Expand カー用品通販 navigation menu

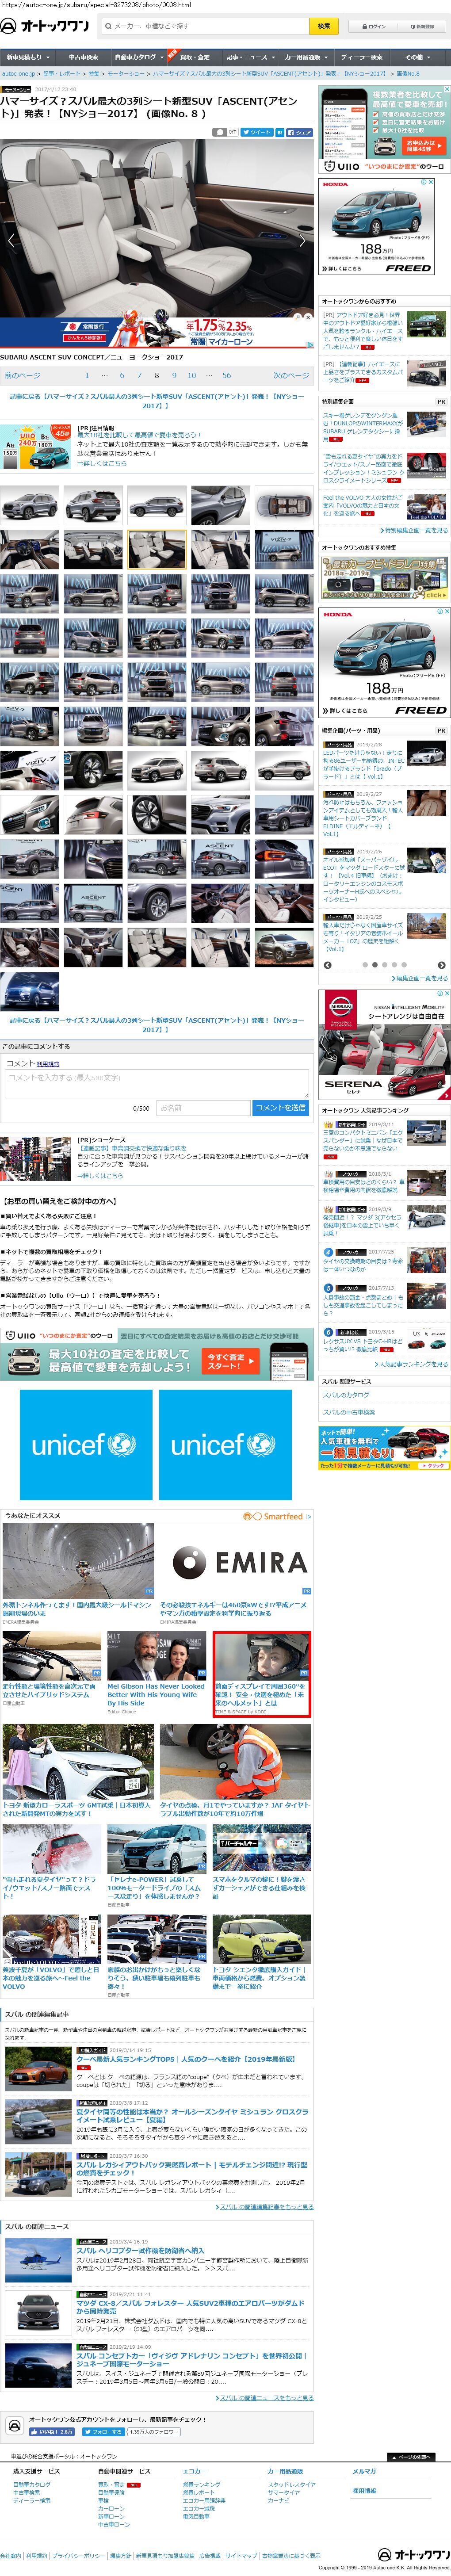pos(306,57)
